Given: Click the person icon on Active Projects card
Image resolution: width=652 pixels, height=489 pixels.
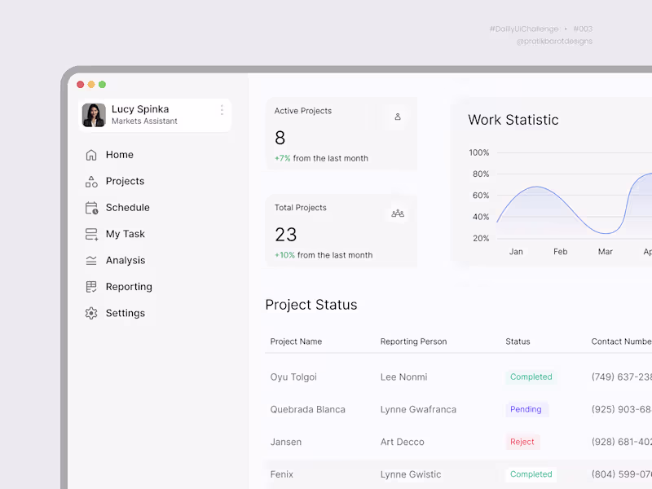Looking at the screenshot, I should coord(397,117).
